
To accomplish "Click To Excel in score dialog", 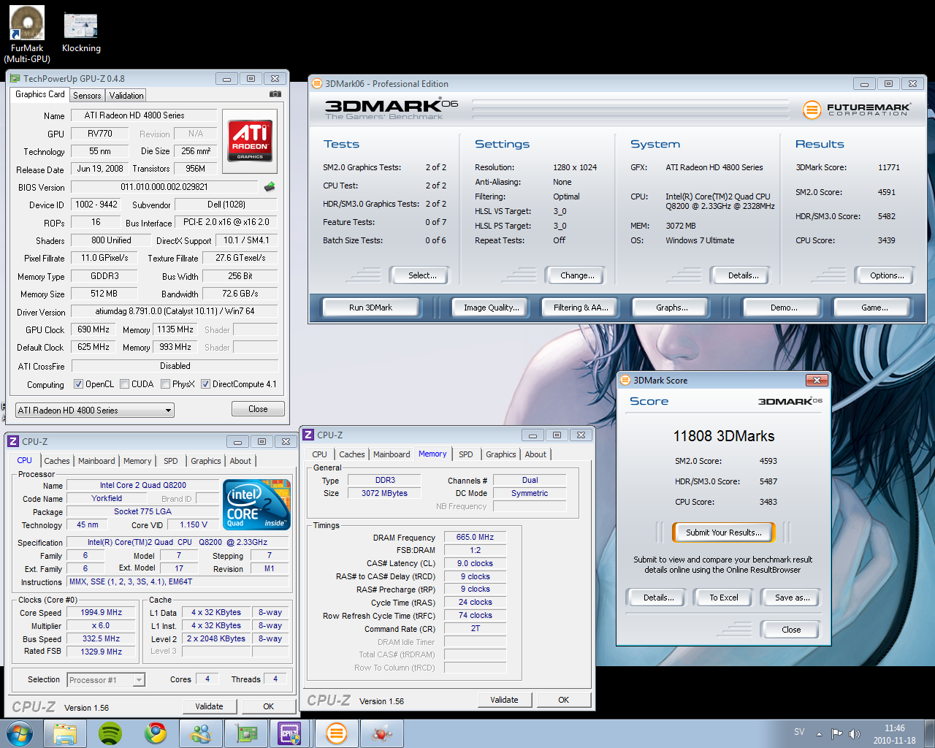I will [724, 598].
